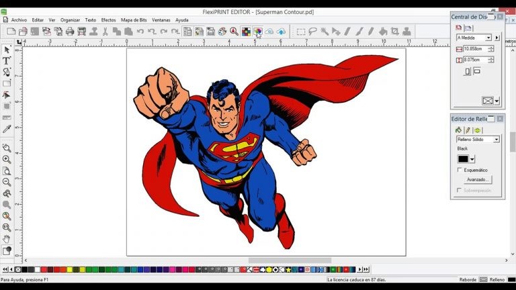Select the arrow selection tool
The width and height of the screenshot is (516, 290).
(x=7, y=50)
